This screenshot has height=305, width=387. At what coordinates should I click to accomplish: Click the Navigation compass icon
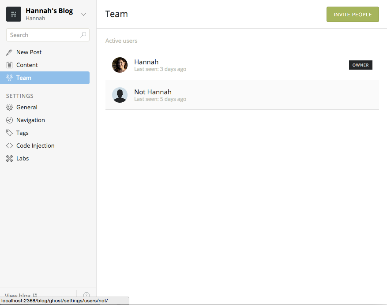coord(9,120)
